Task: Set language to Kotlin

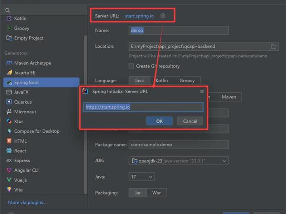Action: click(162, 81)
